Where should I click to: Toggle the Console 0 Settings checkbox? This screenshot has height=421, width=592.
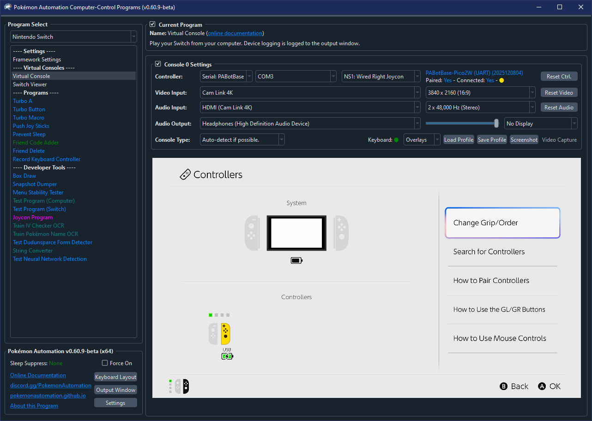point(158,64)
